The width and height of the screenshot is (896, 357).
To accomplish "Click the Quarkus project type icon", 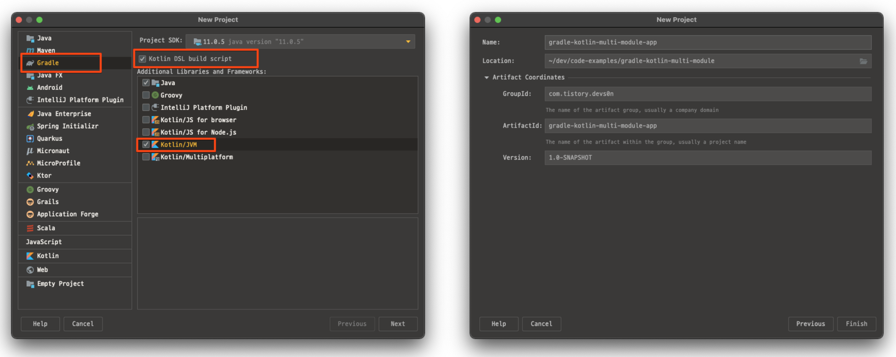I will coord(30,139).
